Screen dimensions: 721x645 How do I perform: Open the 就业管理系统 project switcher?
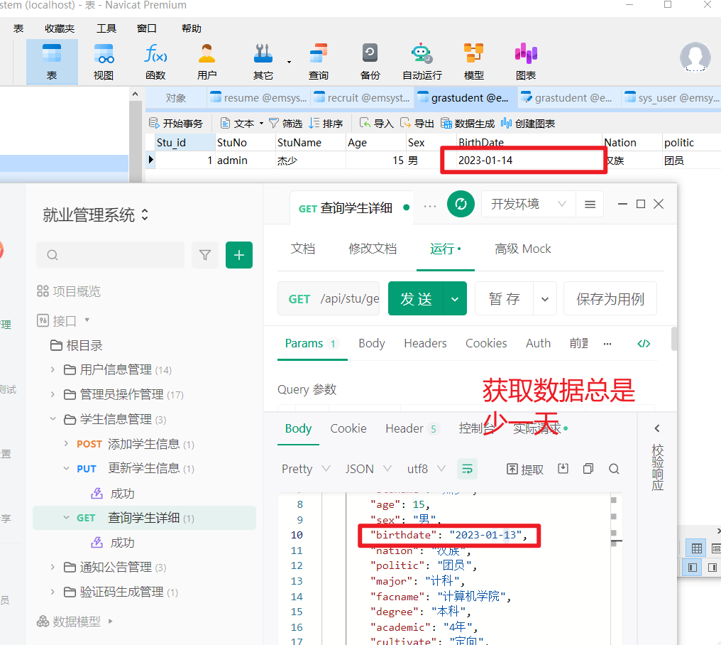(96, 215)
